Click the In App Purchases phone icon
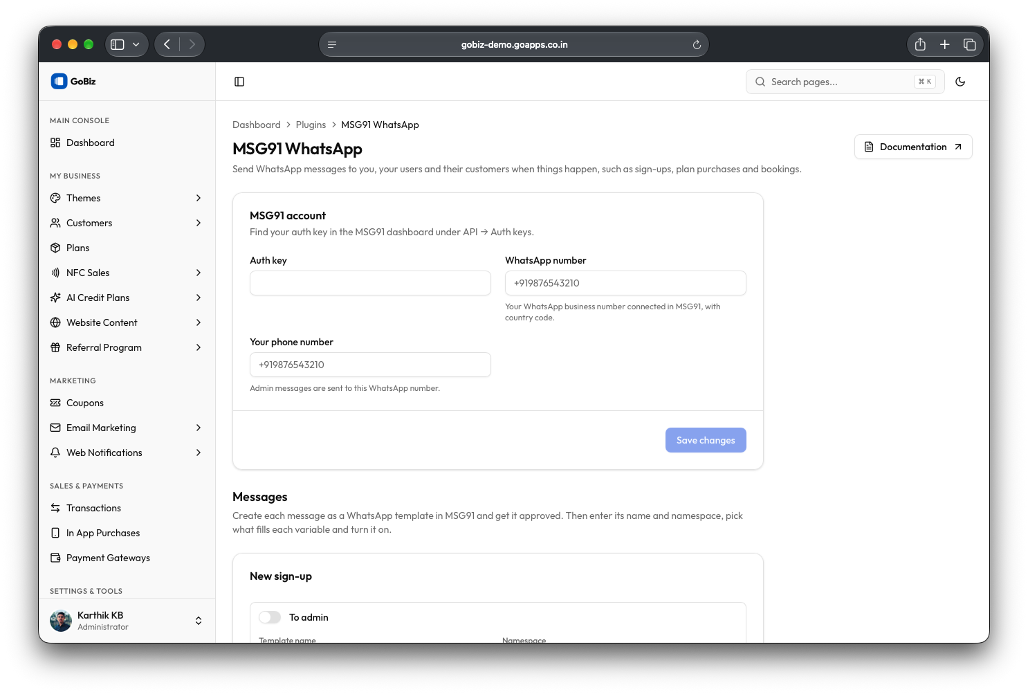The width and height of the screenshot is (1028, 694). (55, 533)
